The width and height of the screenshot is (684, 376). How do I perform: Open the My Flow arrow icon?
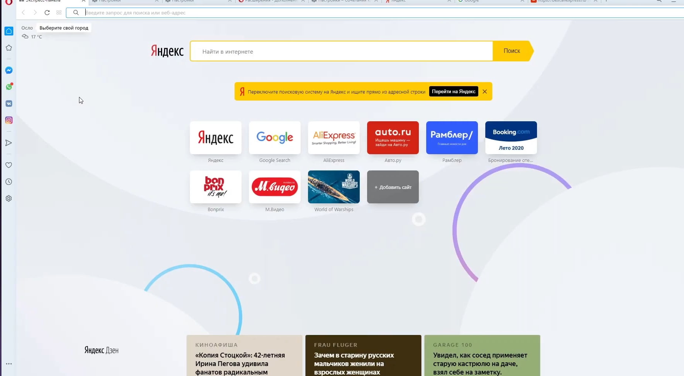tap(9, 143)
